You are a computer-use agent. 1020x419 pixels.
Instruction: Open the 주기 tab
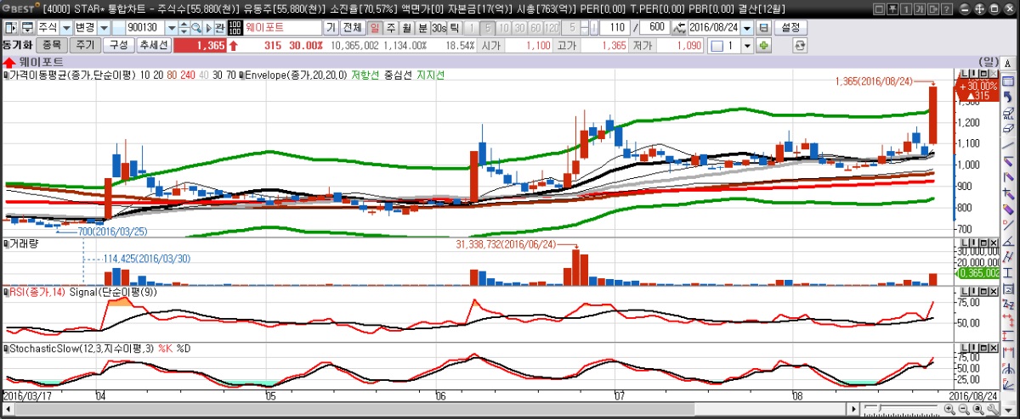point(85,45)
